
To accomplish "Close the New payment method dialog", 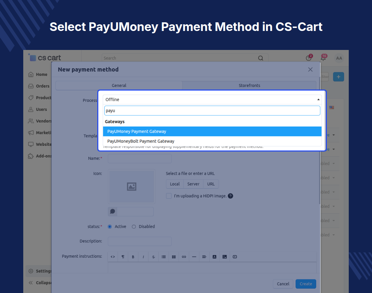I will pos(310,70).
